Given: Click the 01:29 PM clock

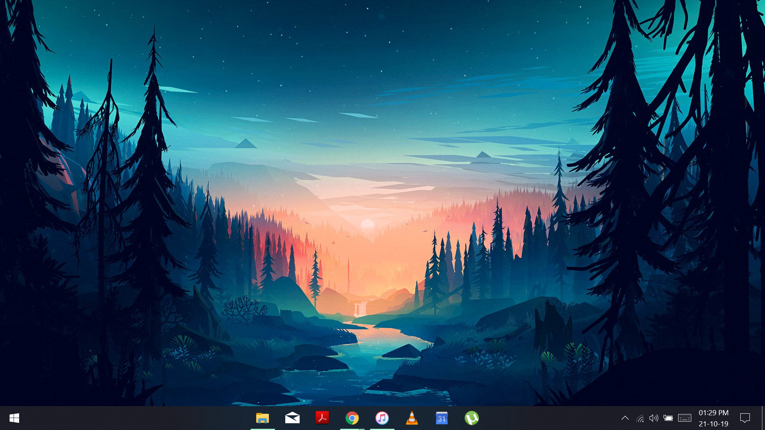Looking at the screenshot, I should click(x=713, y=413).
